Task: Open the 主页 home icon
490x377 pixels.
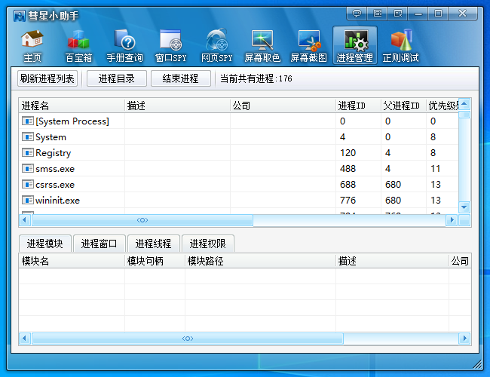Action: [32, 46]
